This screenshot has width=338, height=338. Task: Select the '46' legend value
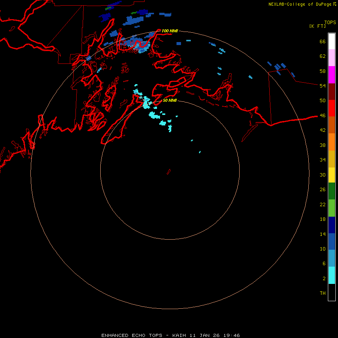[x=323, y=116]
